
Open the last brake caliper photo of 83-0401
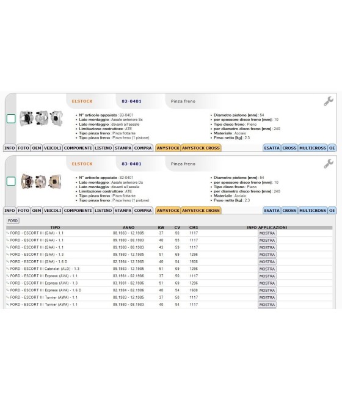[x=55, y=181]
